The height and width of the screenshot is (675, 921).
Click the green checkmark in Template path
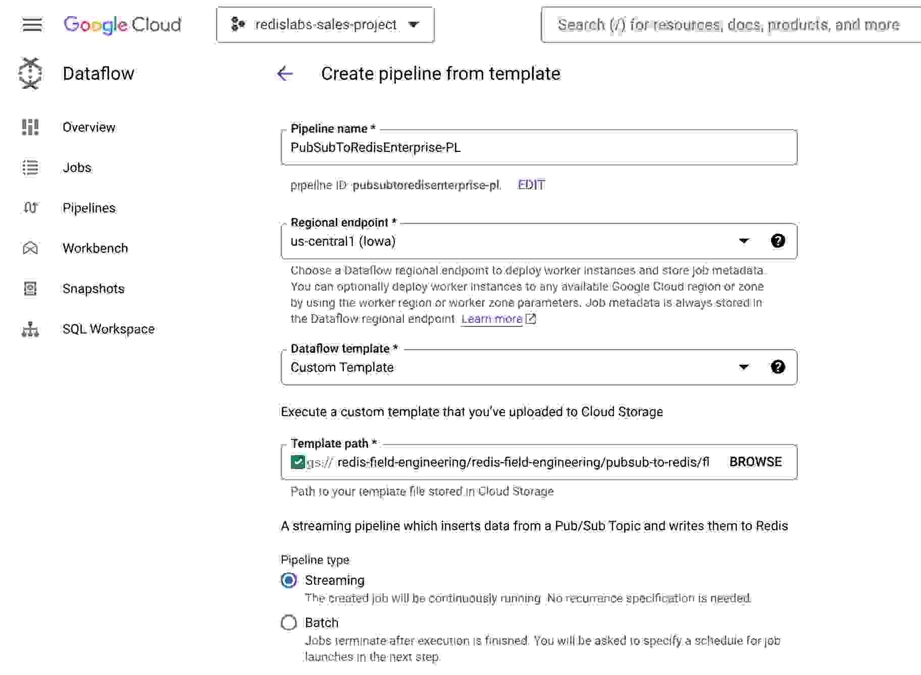[298, 462]
